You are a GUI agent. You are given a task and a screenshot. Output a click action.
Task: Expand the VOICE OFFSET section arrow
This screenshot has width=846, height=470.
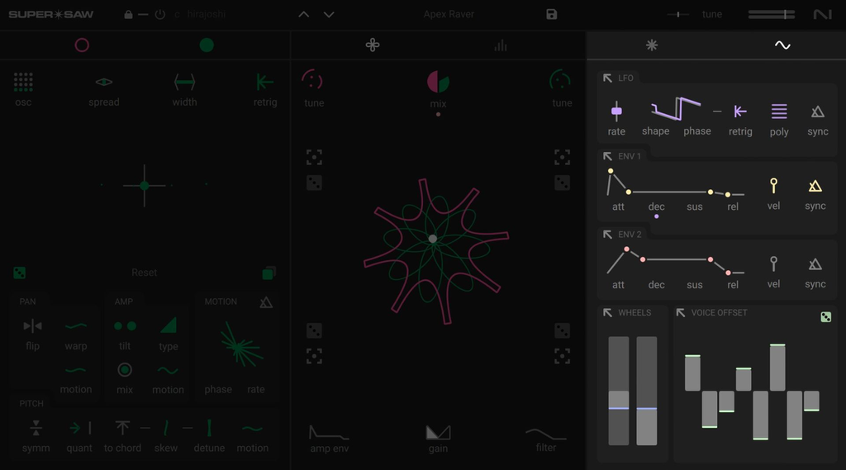click(681, 313)
